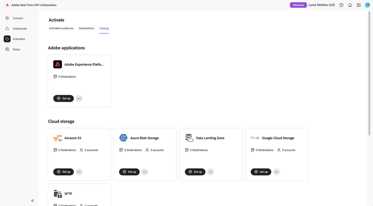Click the Google Cloud Storage logo

coord(255,138)
